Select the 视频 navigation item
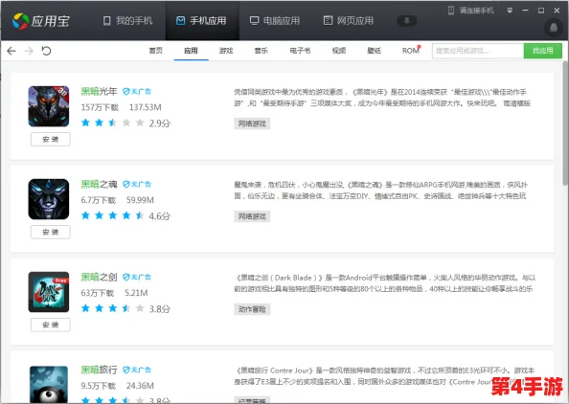 pos(339,51)
